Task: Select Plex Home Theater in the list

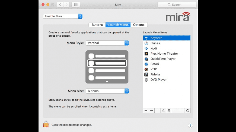Action: (164, 54)
